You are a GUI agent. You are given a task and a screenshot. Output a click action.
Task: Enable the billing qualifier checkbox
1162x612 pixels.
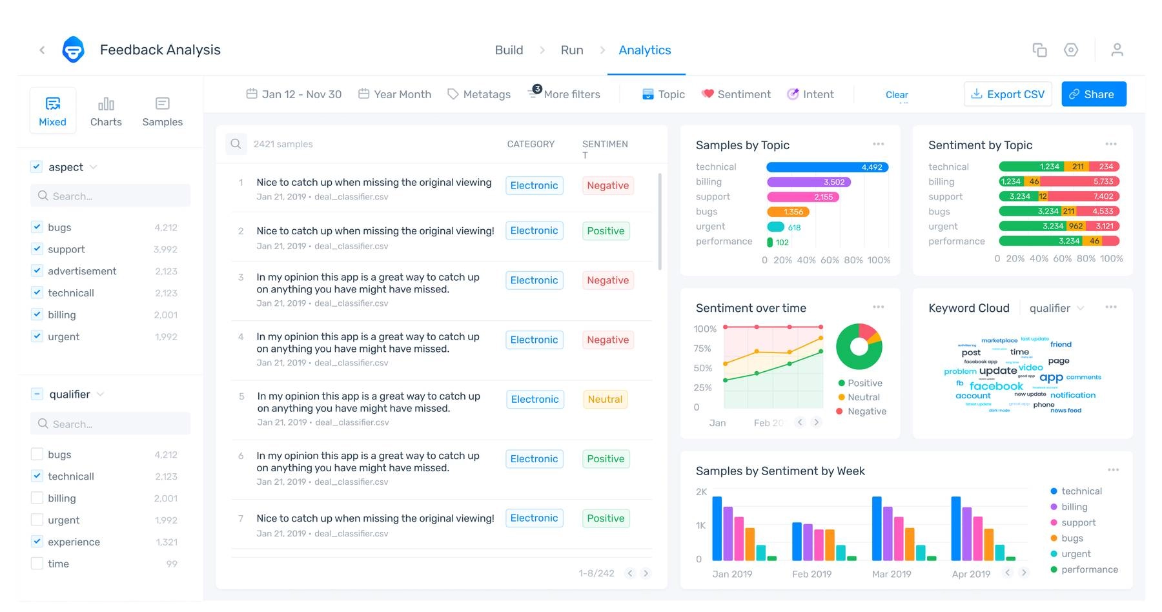[37, 498]
